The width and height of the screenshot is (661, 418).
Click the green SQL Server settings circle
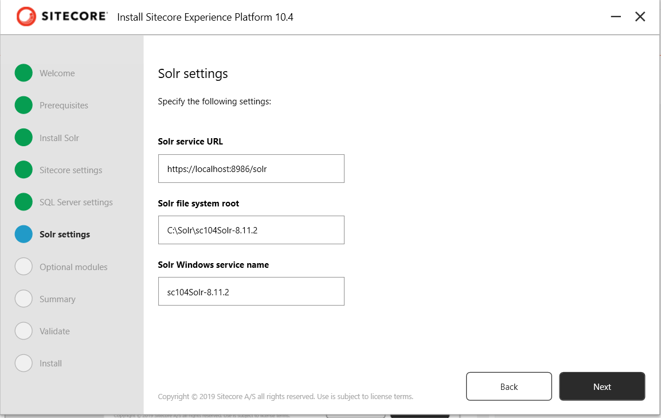coord(24,202)
